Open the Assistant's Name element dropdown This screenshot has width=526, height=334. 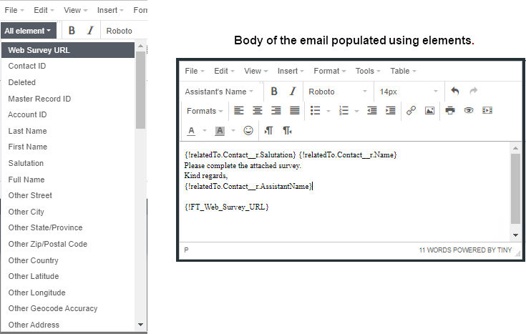tap(219, 92)
